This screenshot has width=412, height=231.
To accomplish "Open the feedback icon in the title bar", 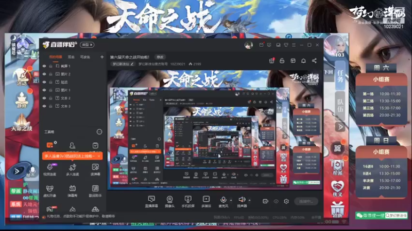I will (278, 45).
